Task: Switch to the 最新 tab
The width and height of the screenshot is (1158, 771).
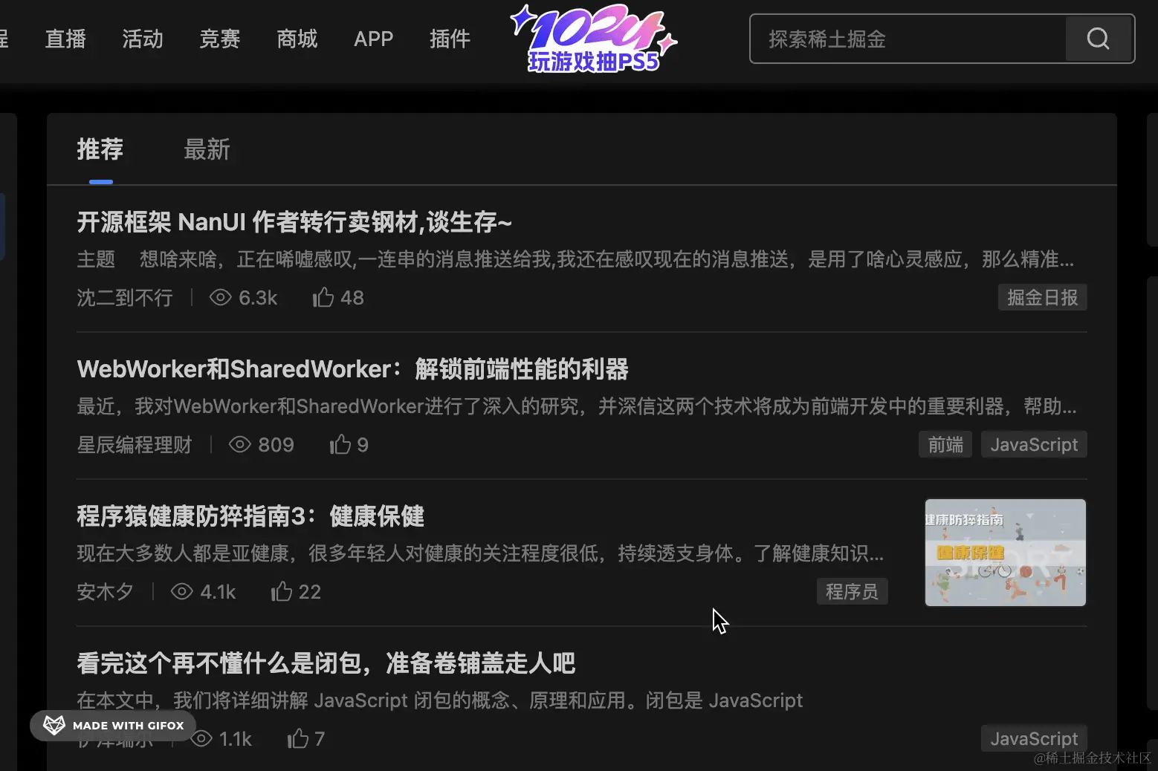Action: tap(207, 149)
